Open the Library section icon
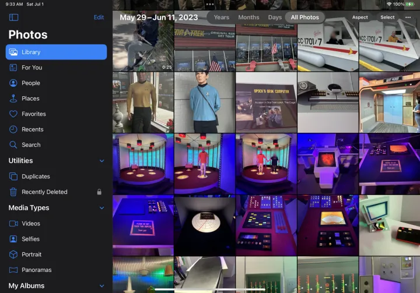 pos(13,52)
